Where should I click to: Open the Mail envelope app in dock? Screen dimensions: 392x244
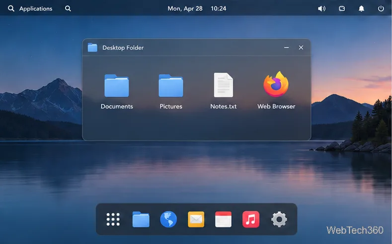point(196,219)
